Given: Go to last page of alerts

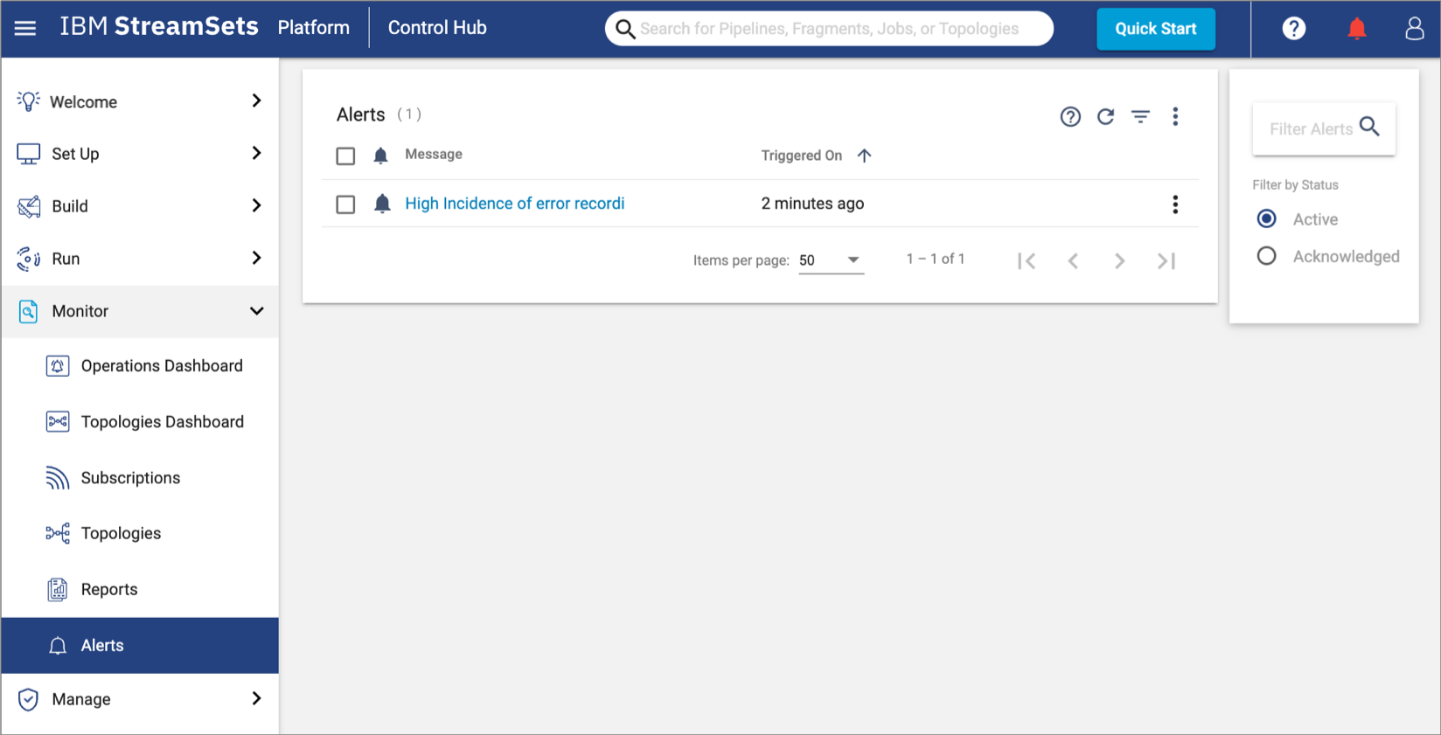Looking at the screenshot, I should (x=1166, y=260).
